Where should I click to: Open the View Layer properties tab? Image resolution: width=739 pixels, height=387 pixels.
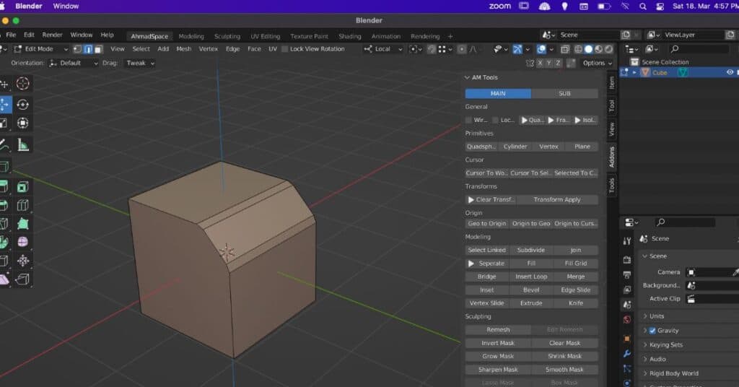pyautogui.click(x=627, y=290)
